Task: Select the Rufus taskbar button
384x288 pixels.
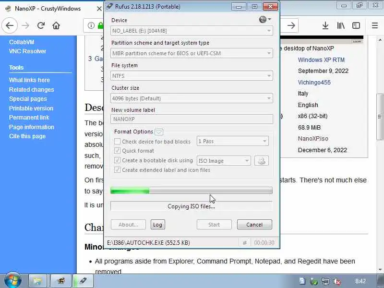Action: (x=83, y=281)
